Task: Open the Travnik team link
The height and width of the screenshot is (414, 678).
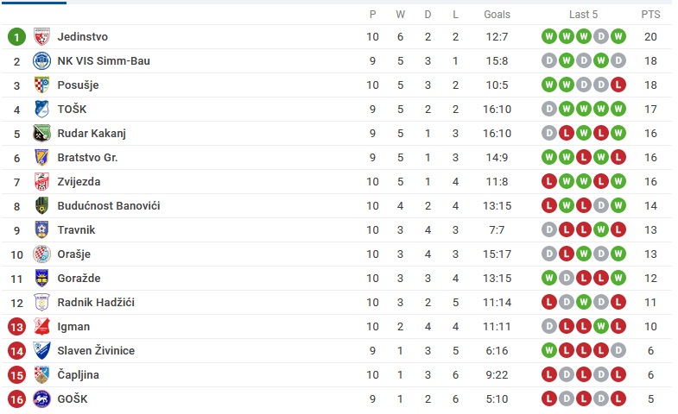Action: click(x=76, y=230)
